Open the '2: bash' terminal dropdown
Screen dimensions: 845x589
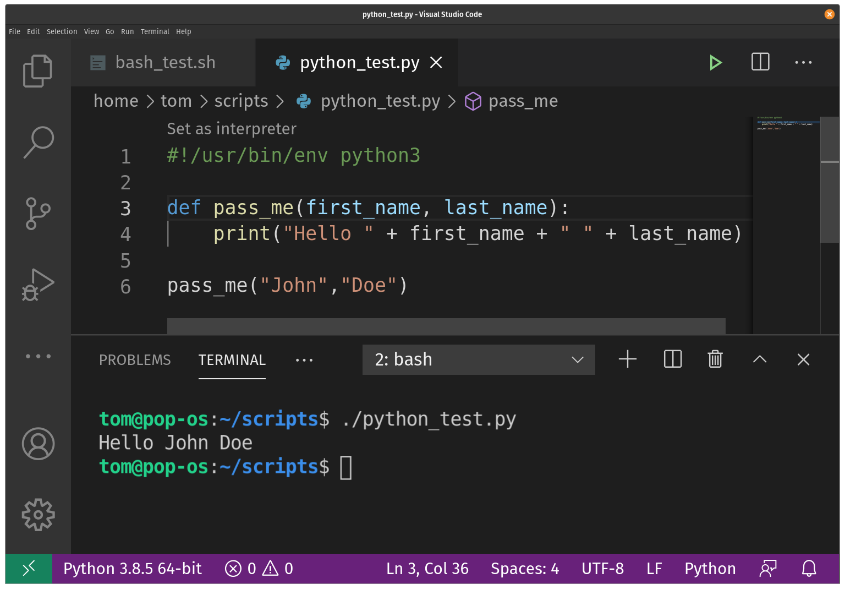click(478, 359)
